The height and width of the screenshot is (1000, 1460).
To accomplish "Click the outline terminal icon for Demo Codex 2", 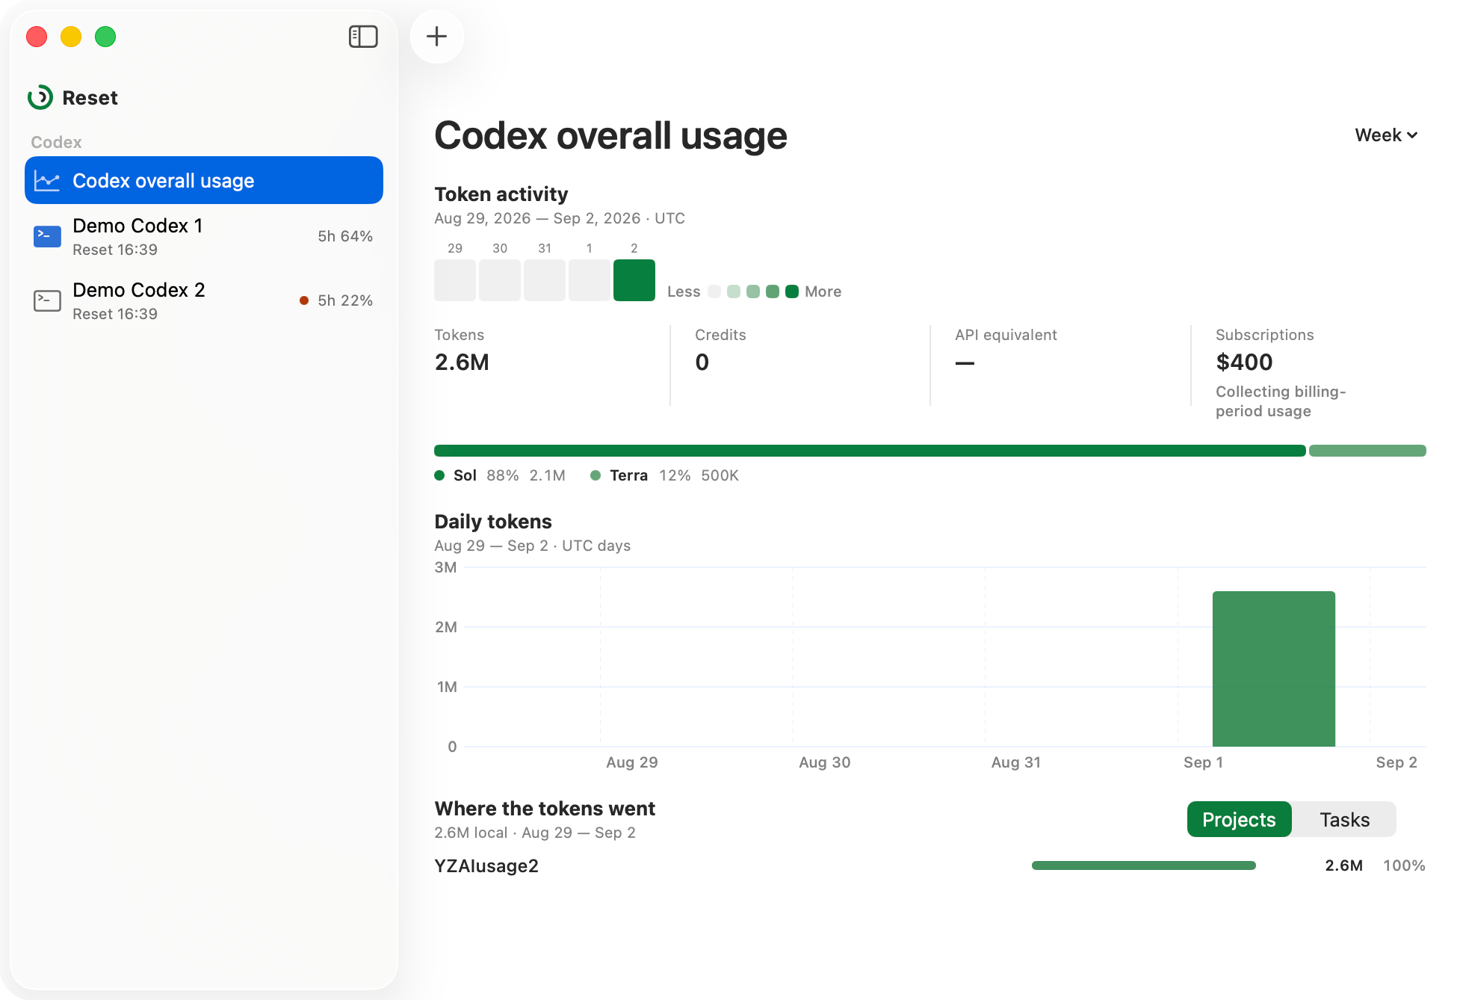I will [48, 300].
